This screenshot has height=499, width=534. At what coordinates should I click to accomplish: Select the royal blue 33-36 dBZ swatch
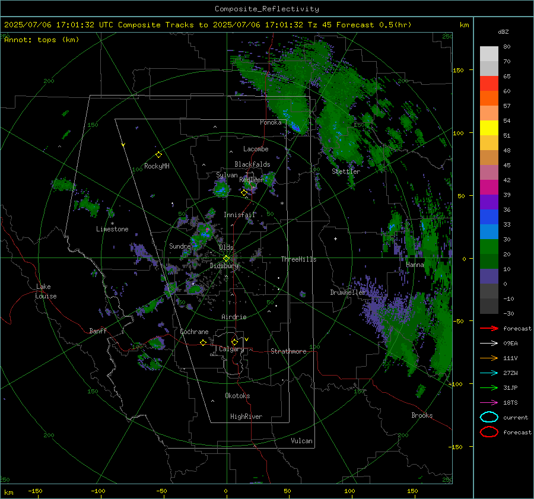click(489, 217)
